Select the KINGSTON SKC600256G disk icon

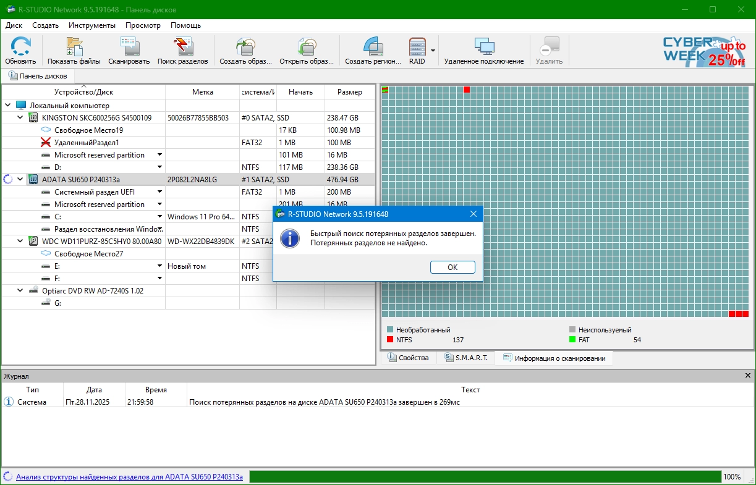[34, 117]
